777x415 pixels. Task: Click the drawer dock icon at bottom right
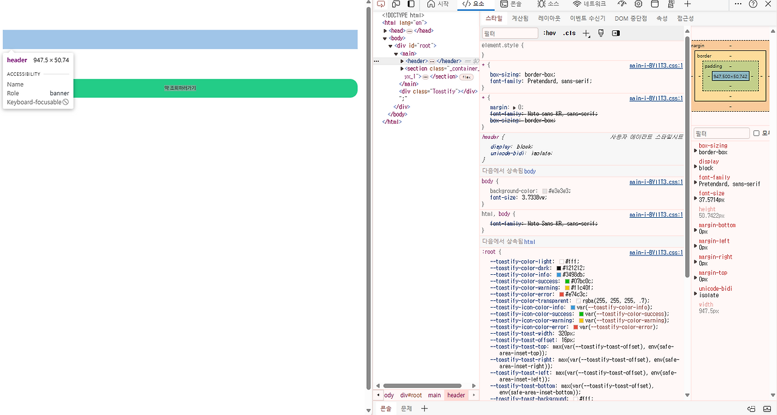point(752,409)
